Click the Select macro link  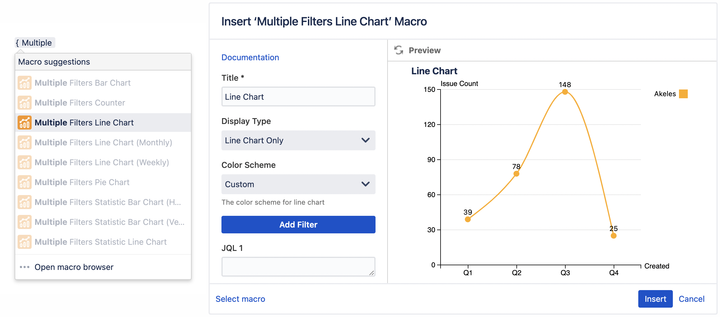coord(240,299)
